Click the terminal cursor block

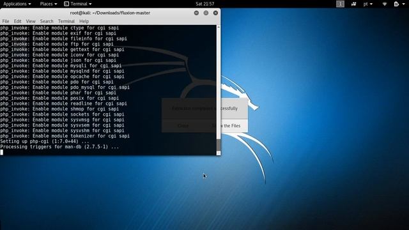1,152
